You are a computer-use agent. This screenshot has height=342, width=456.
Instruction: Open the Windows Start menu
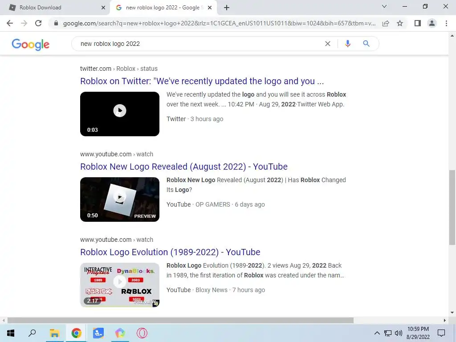tap(11, 333)
